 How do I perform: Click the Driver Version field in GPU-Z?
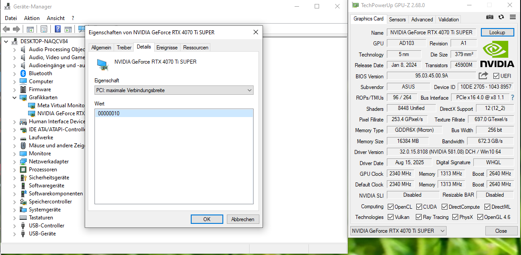tap(450, 152)
